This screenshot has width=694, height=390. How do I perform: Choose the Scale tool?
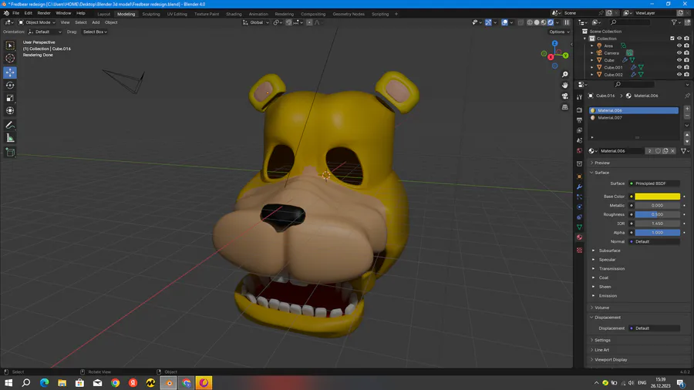tap(10, 99)
